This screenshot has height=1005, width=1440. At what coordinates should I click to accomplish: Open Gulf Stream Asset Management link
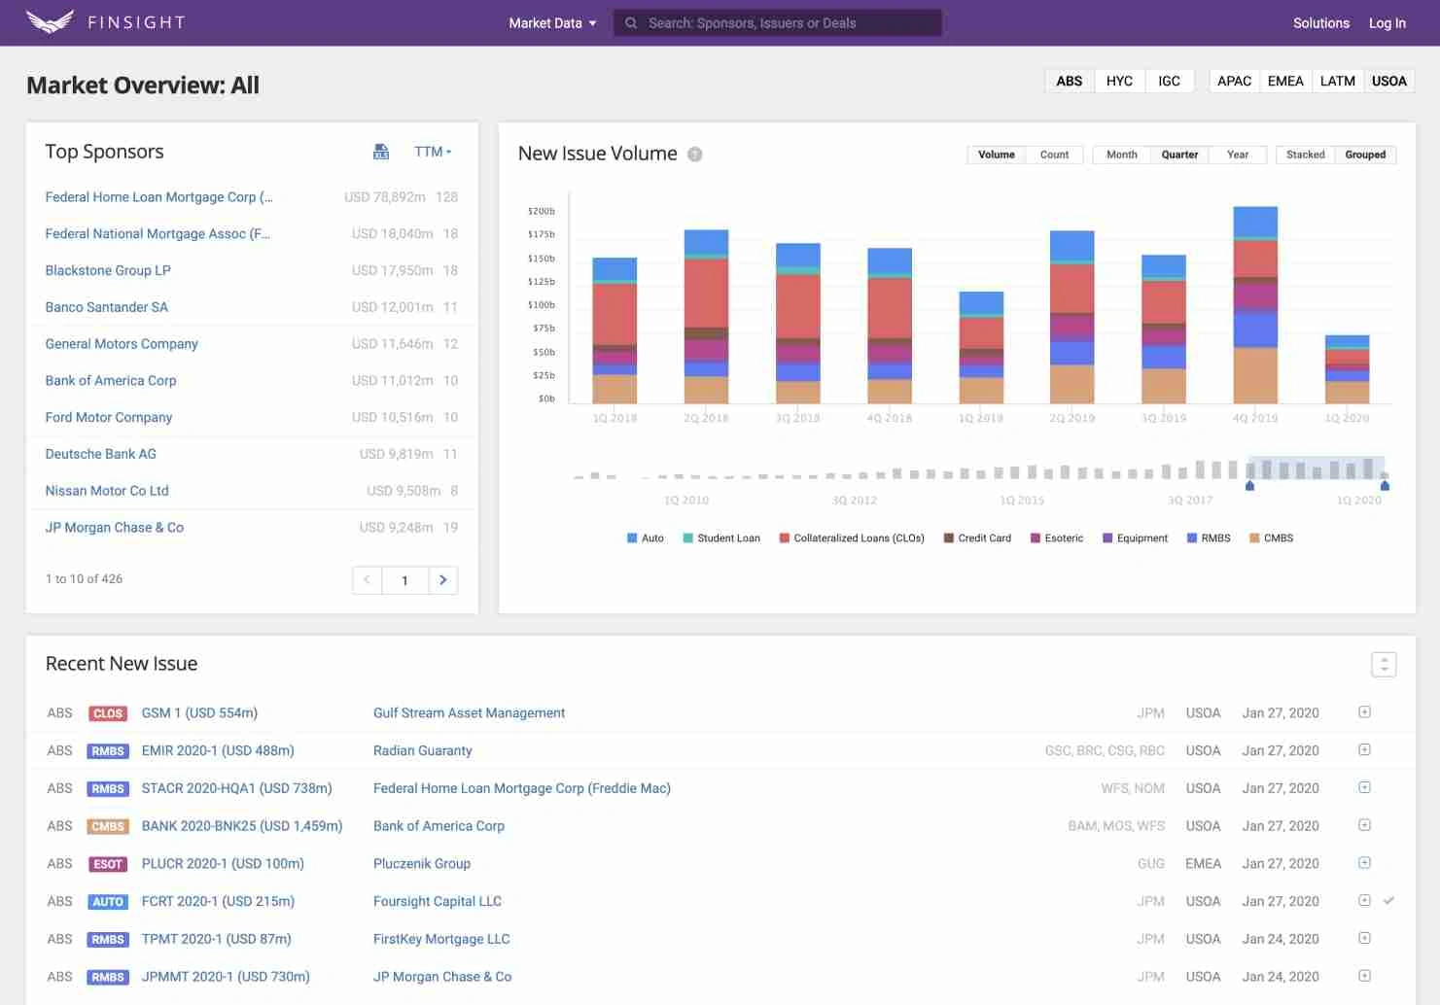tap(469, 712)
